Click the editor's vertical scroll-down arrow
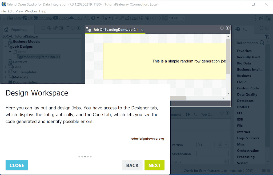The image size is (273, 175). pyautogui.click(x=228, y=93)
